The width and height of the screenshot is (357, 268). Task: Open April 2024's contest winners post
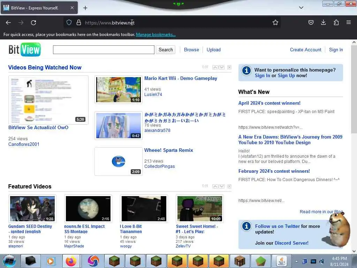[269, 103]
